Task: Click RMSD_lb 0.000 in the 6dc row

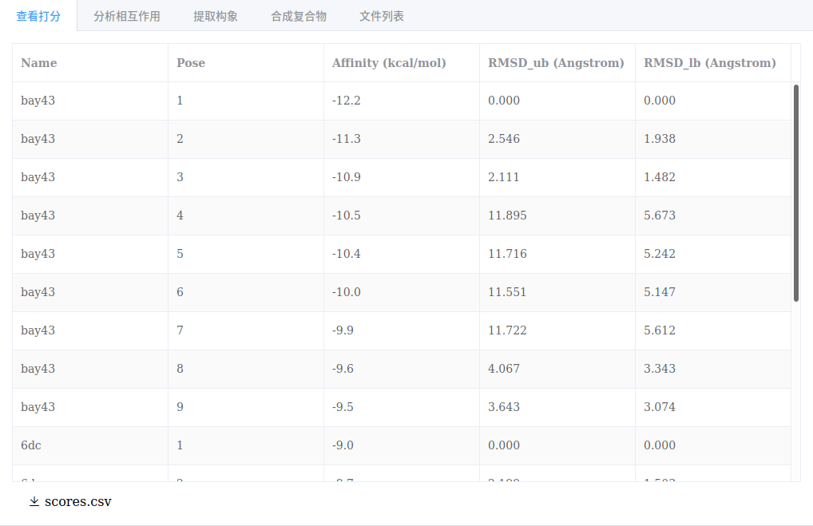Action: click(x=660, y=445)
